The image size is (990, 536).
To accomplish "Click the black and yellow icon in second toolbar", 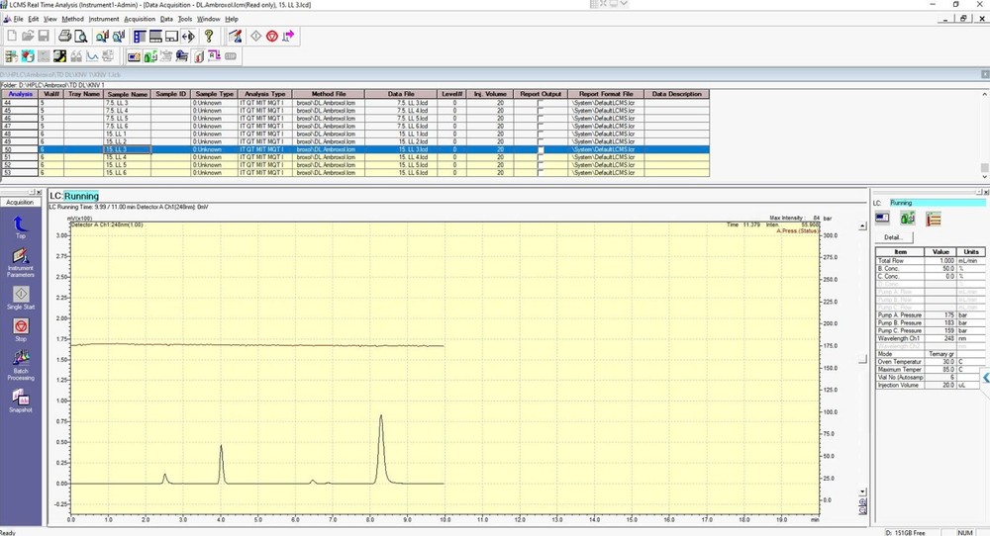I will 59,56.
